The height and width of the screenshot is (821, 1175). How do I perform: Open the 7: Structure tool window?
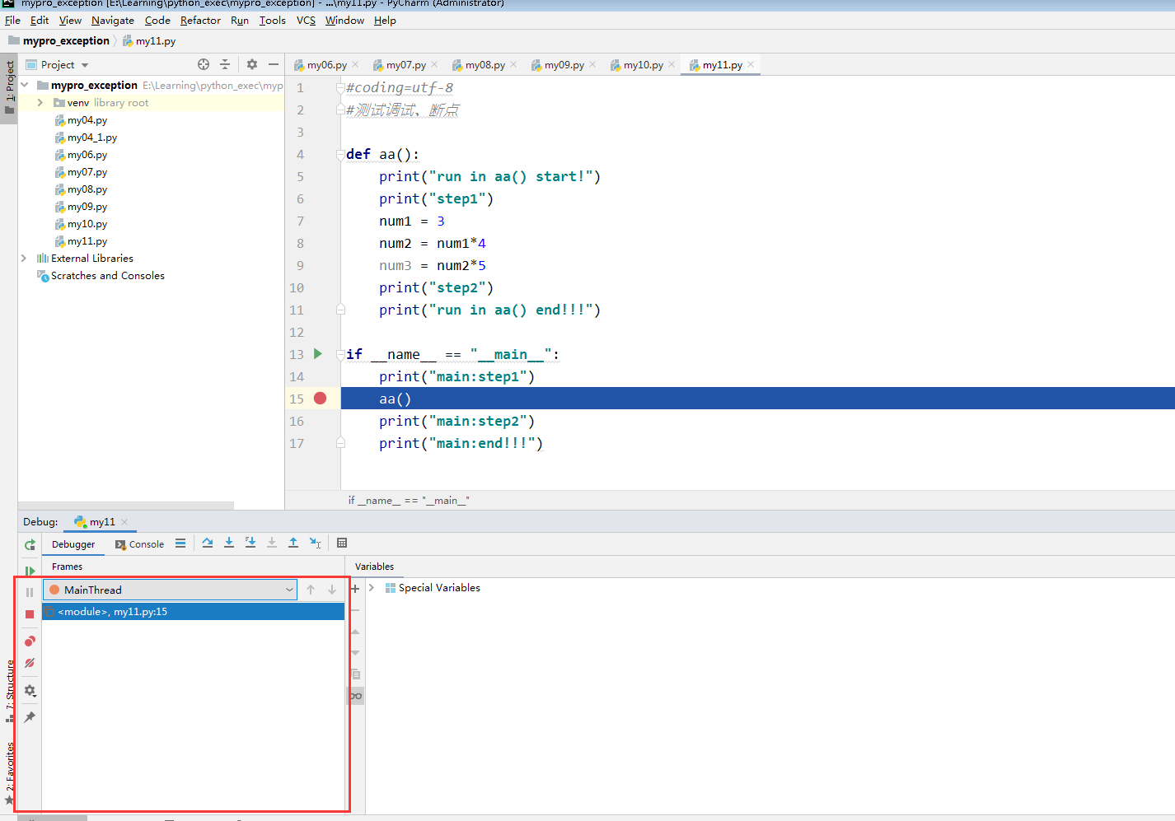coord(9,690)
